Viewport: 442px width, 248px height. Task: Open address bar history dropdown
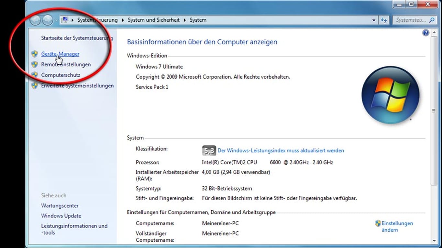(374, 20)
